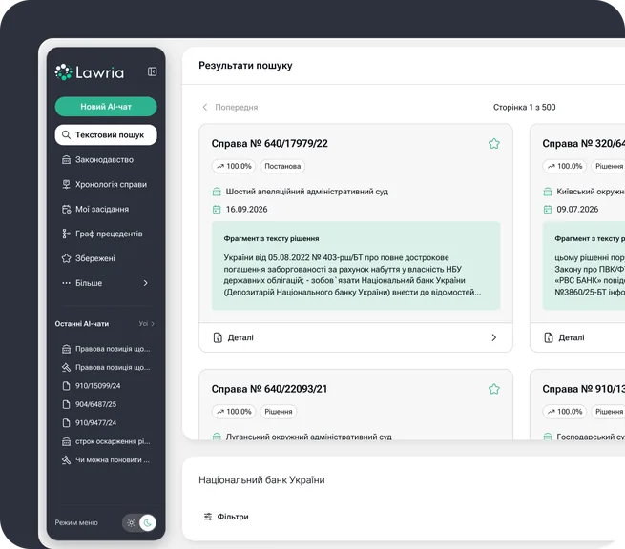Click the search magnifier icon in Текстовий пошук

[66, 135]
